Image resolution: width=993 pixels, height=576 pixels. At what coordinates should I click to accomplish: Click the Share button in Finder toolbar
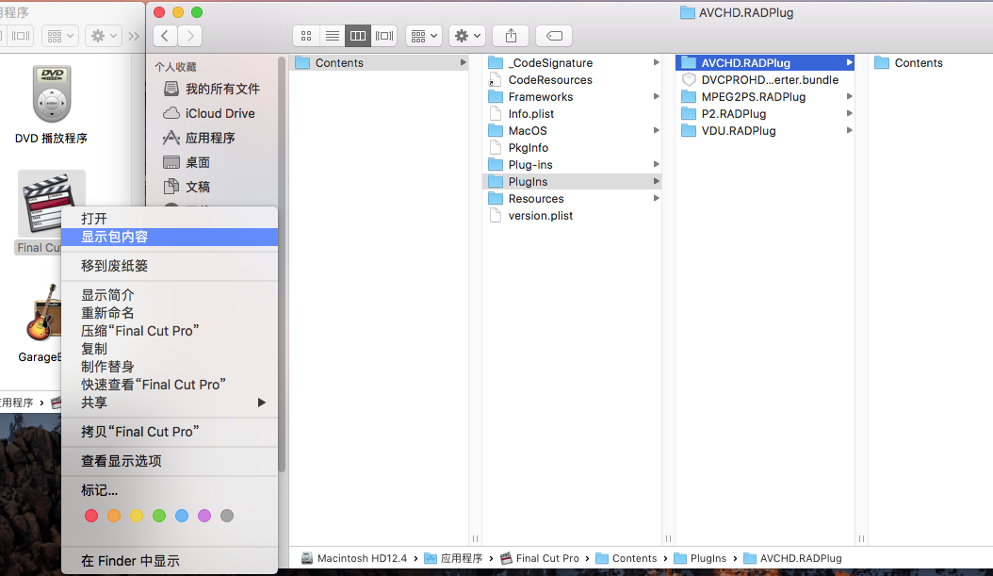click(x=511, y=36)
